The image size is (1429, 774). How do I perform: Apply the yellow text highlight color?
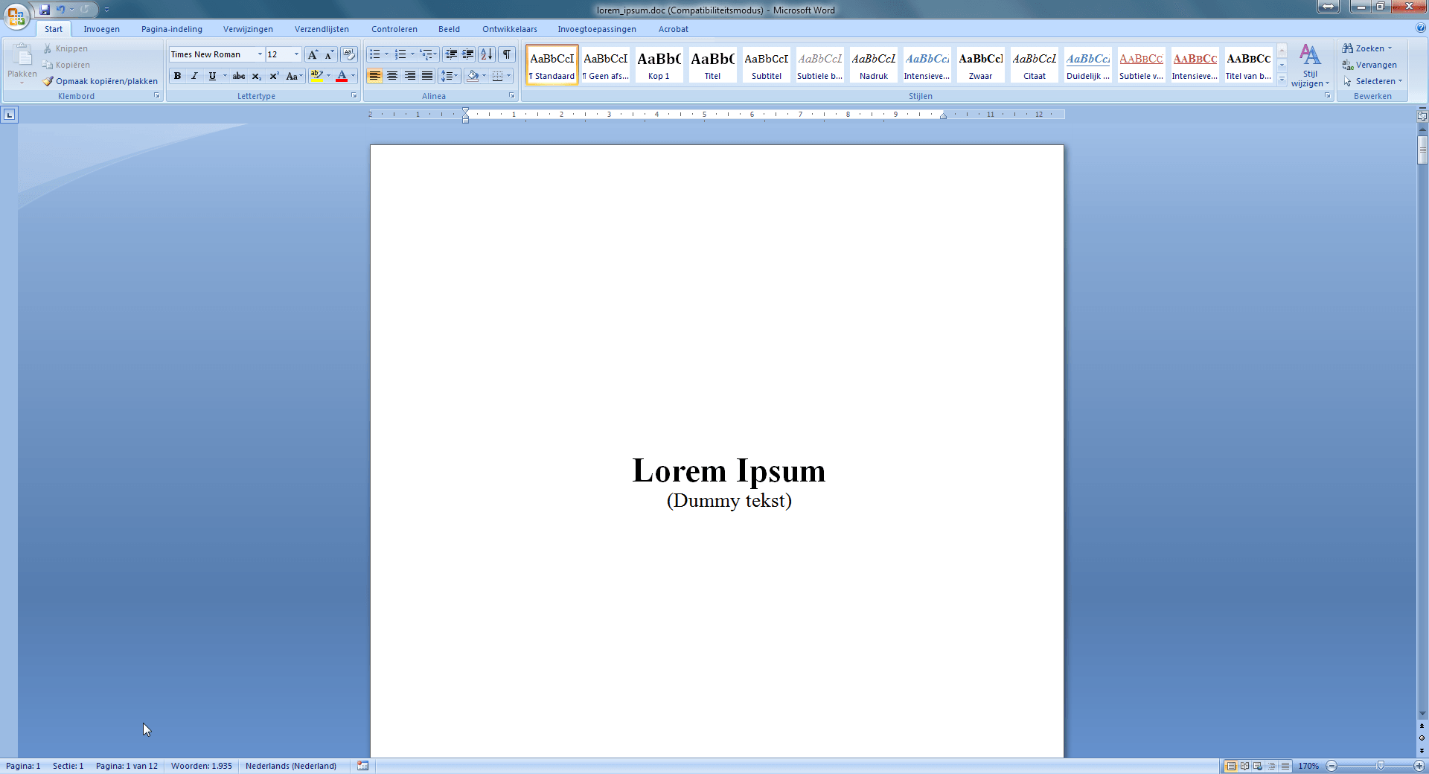[x=316, y=76]
